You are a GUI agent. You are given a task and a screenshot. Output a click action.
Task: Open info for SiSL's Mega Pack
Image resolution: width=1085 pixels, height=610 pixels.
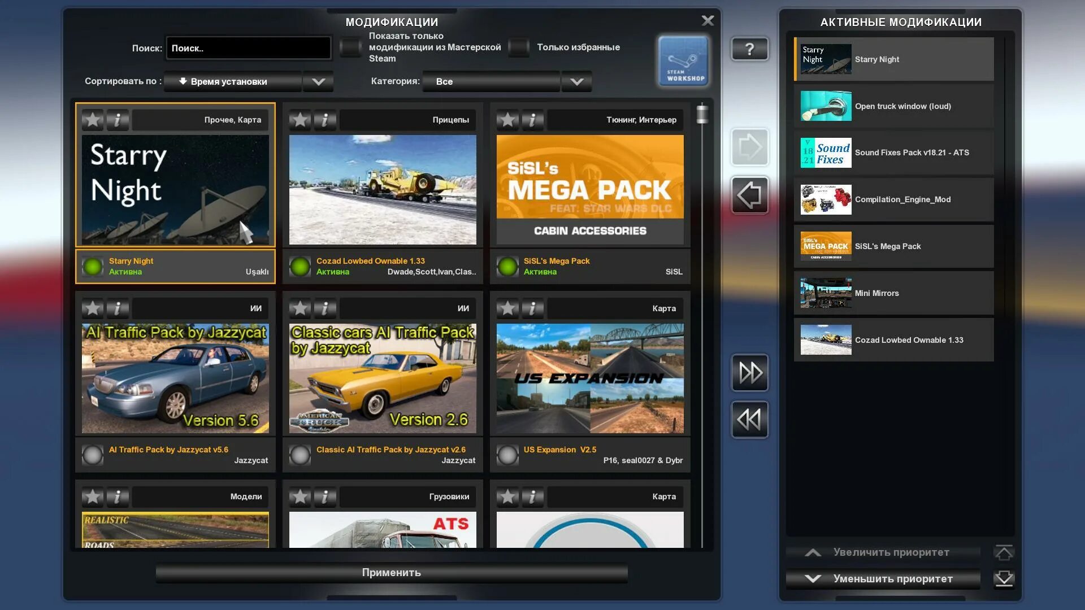click(x=532, y=120)
